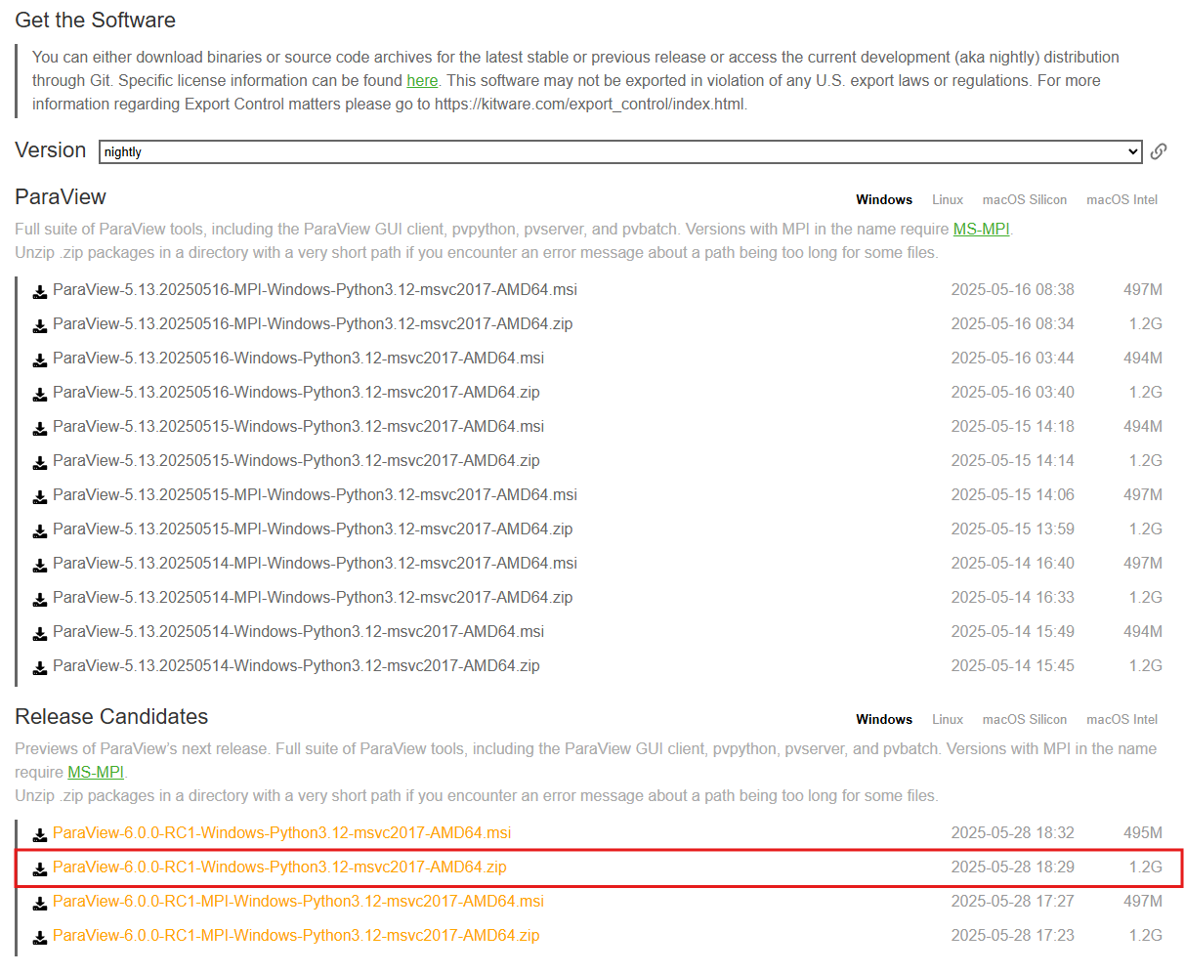This screenshot has height=973, width=1185.
Task: Download ParaView-5.13.20250516-MPI-Windows-Python3.12-msvc2017-AMD64.zip
Action: pyautogui.click(x=313, y=323)
